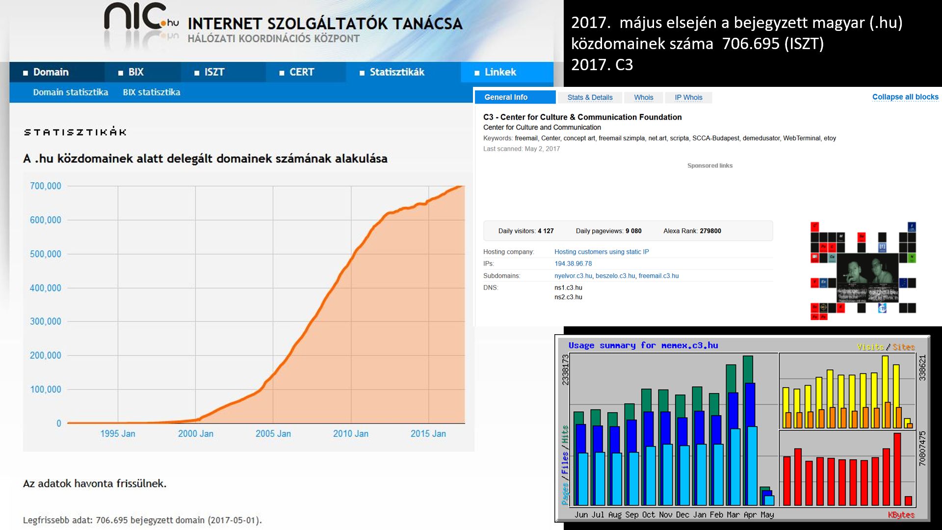Click the Legfrissebb adat domain count line
Screen dimensions: 942x530
point(142,520)
